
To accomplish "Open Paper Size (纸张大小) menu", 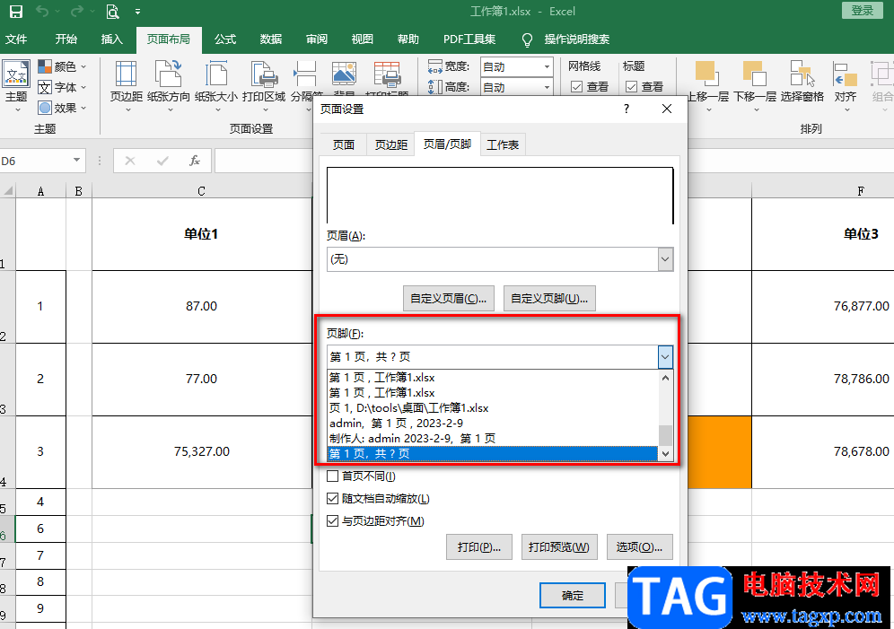I will (216, 86).
